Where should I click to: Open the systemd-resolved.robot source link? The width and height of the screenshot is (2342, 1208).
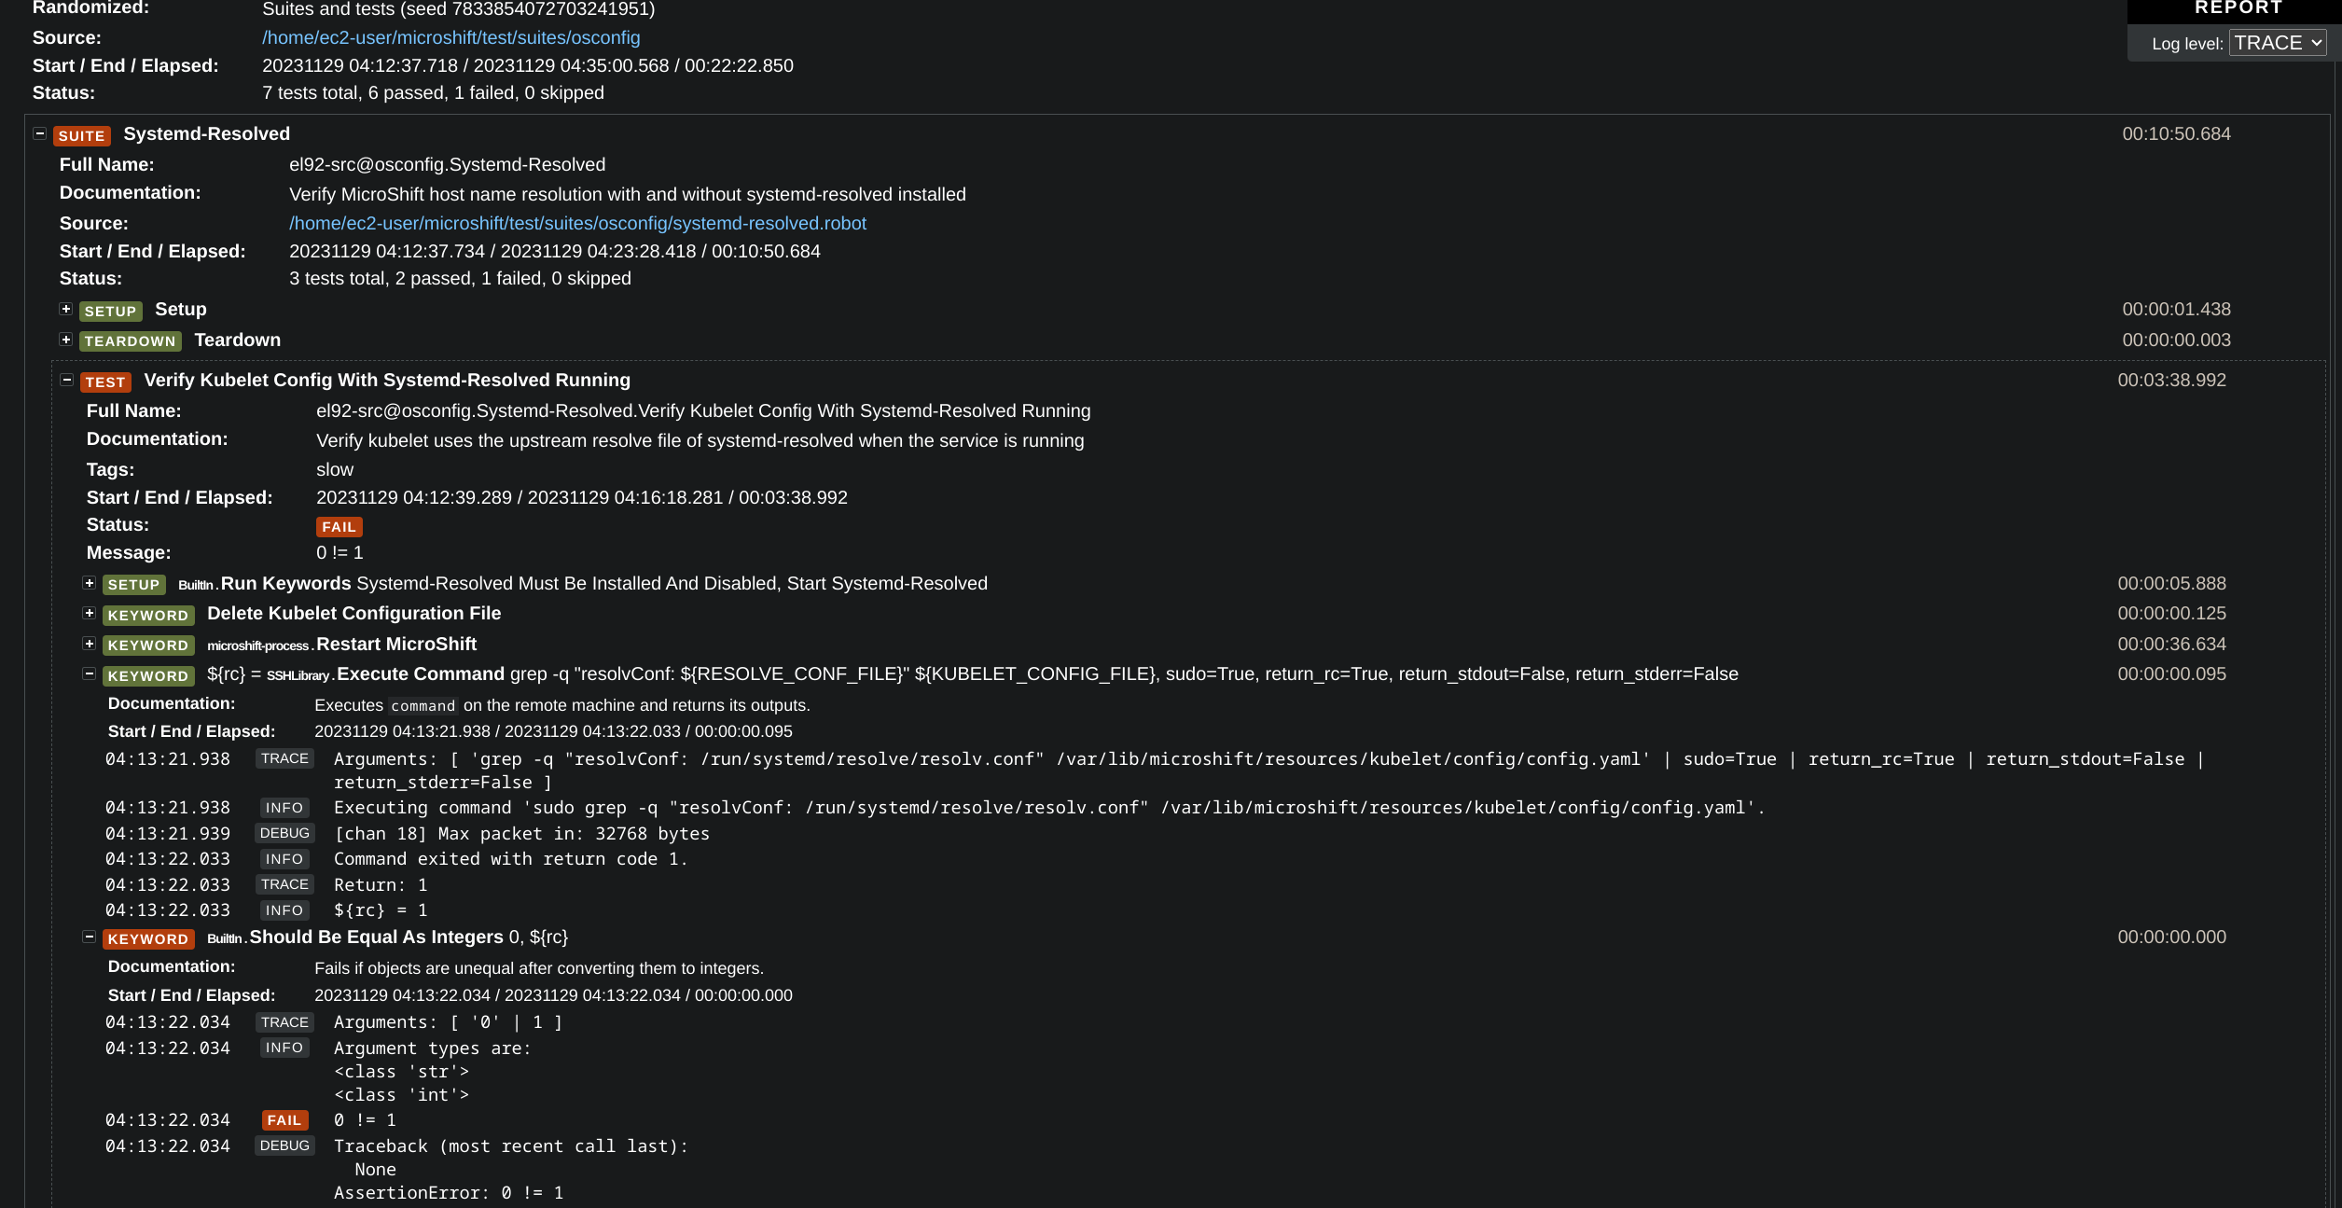[x=577, y=223]
